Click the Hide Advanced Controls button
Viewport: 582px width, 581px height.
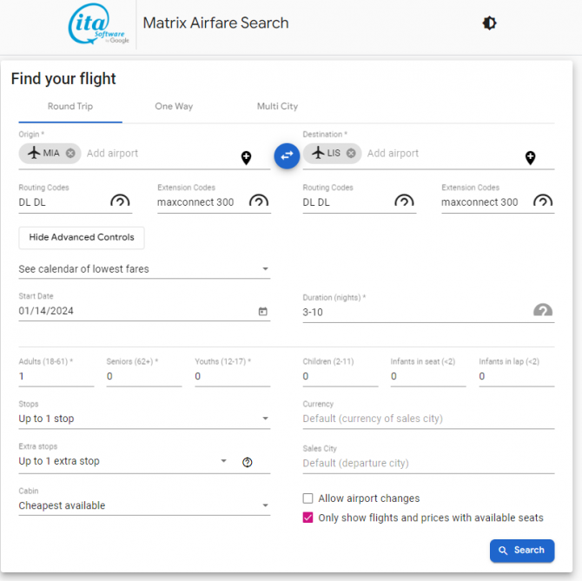click(82, 238)
